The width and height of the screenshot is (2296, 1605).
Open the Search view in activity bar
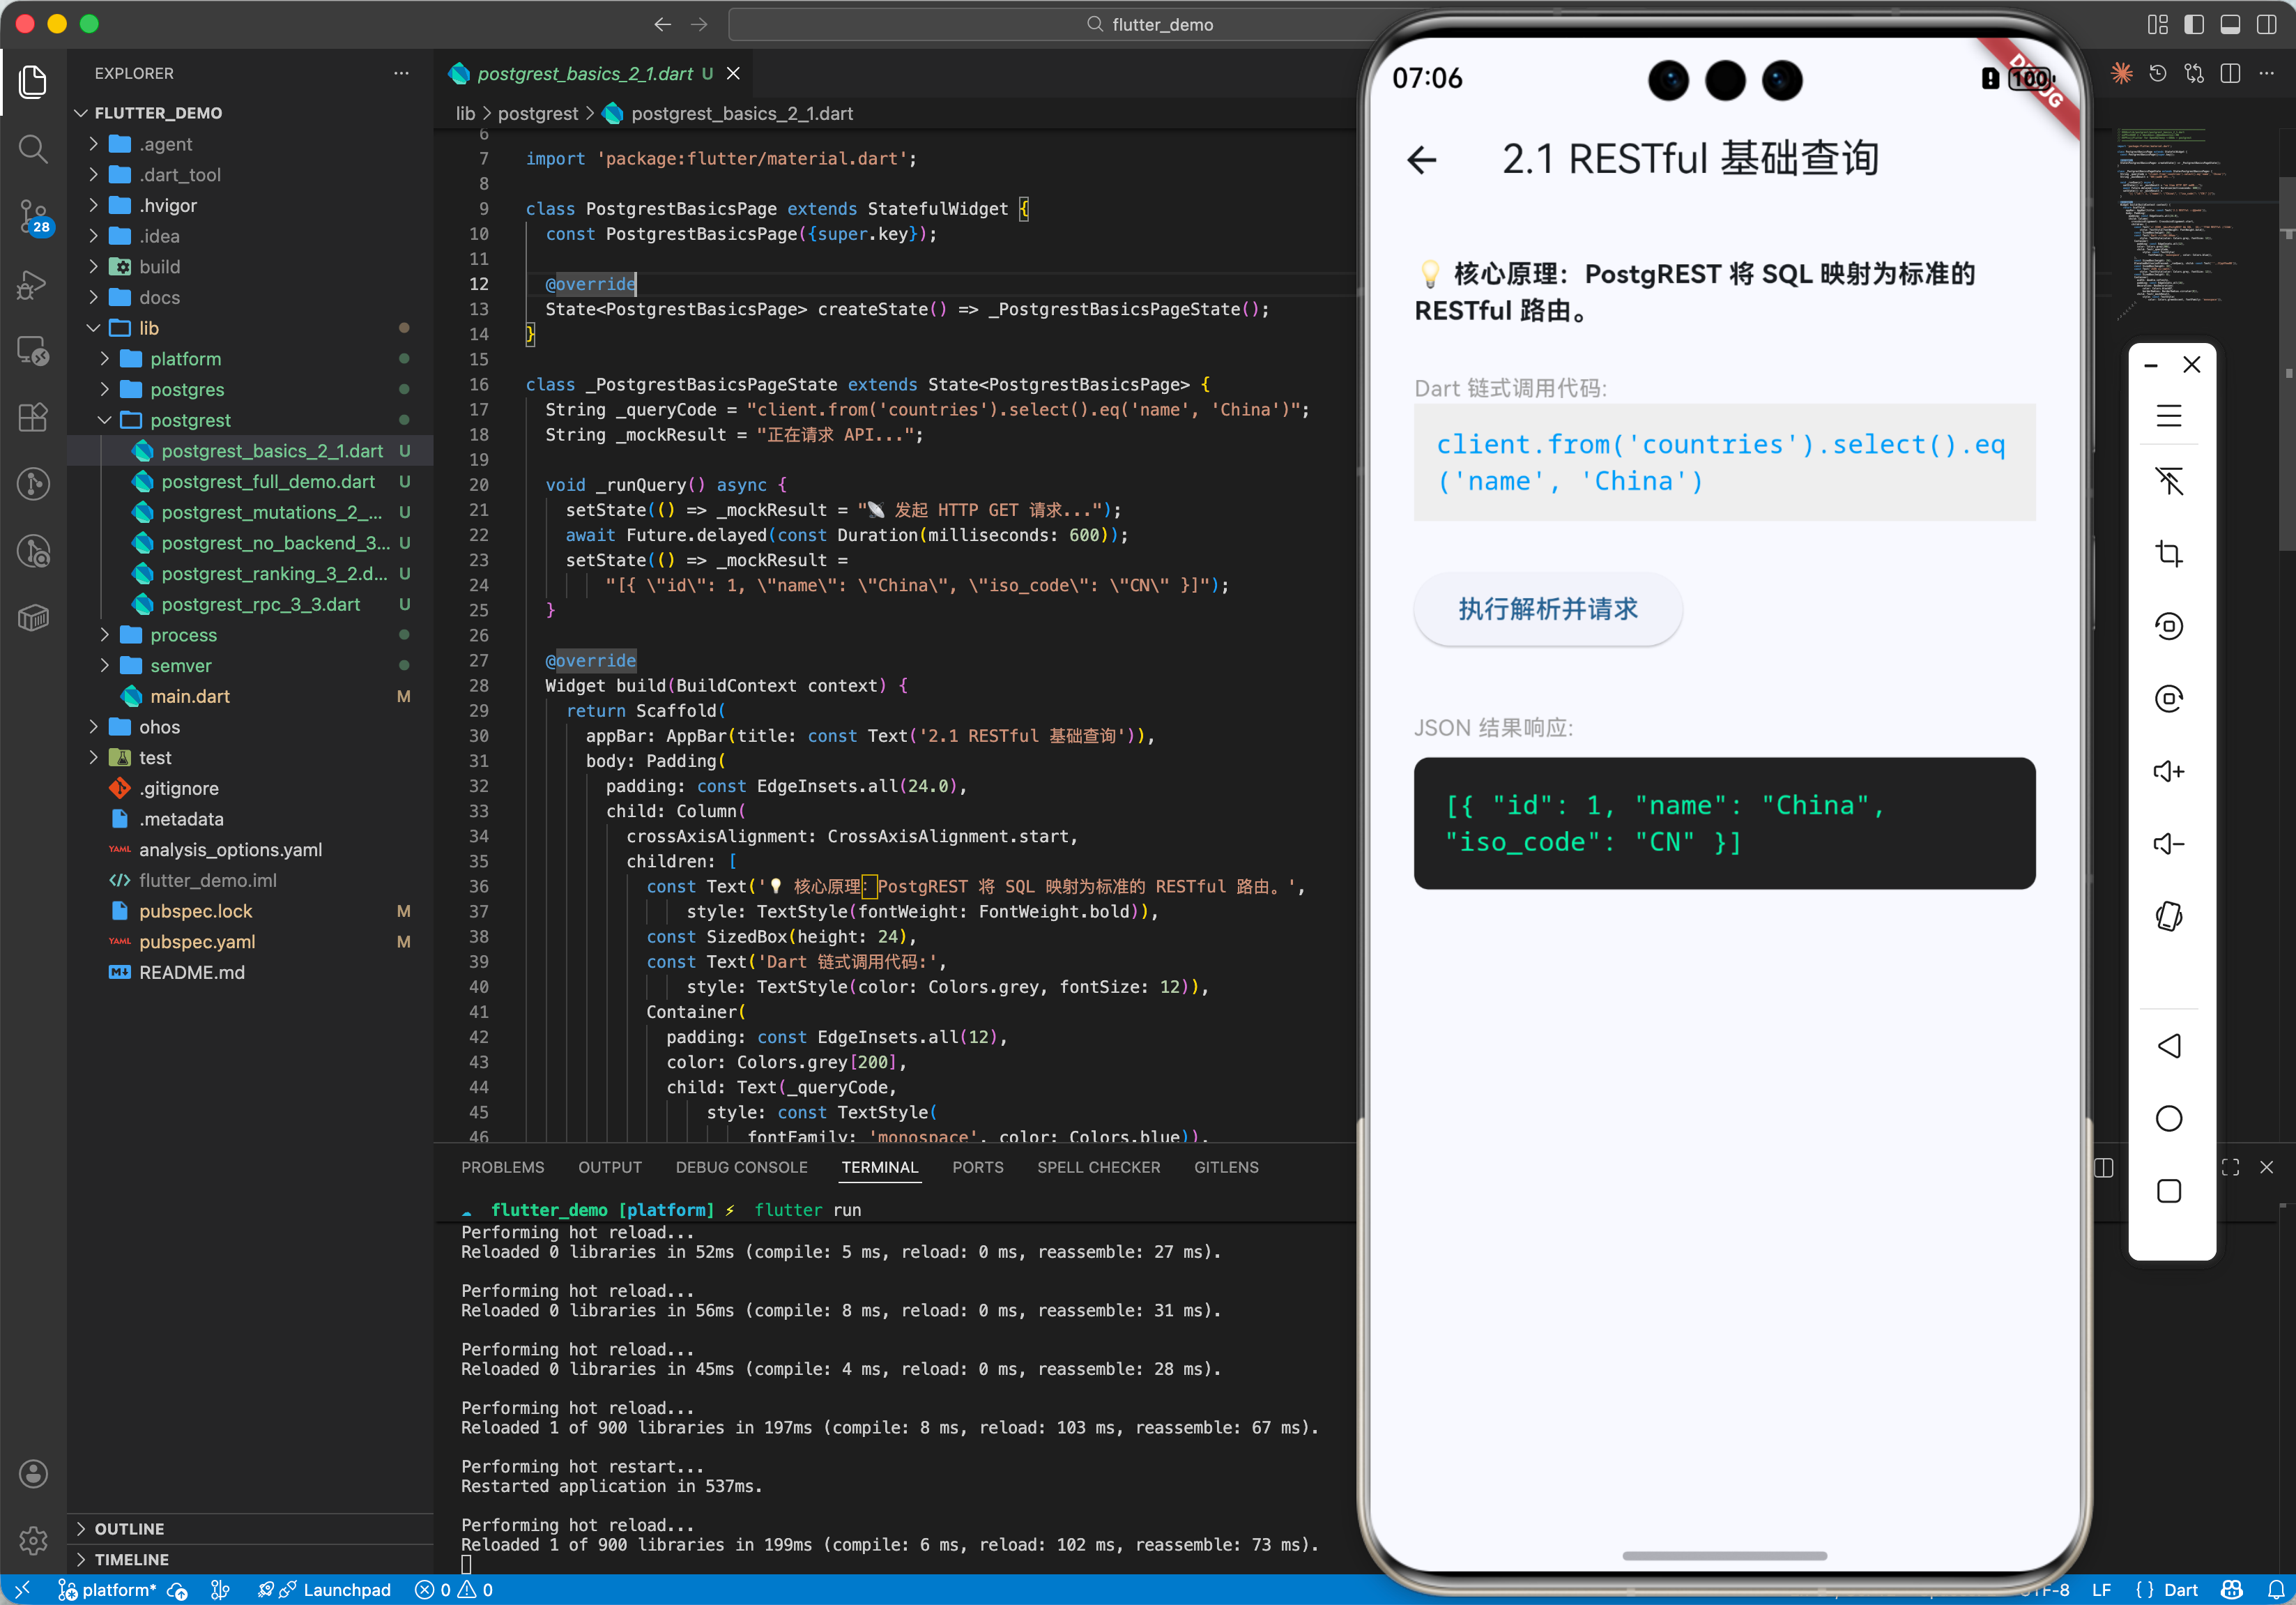33,150
